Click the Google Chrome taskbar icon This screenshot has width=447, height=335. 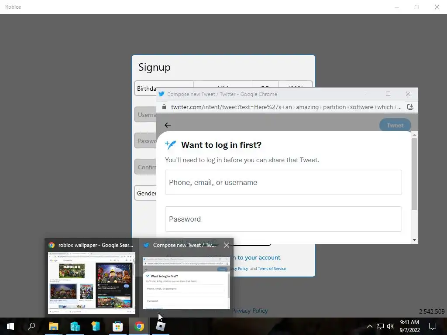click(139, 326)
